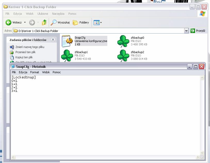Screen dimensions: 210x163
Task: Maximize the Keriver Backup Folder window
Action: pos(198,7)
